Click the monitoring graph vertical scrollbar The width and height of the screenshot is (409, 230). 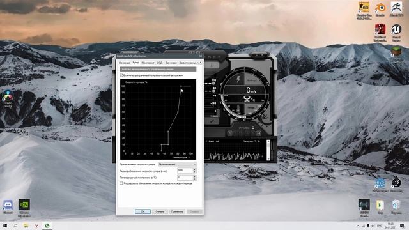coord(268,150)
